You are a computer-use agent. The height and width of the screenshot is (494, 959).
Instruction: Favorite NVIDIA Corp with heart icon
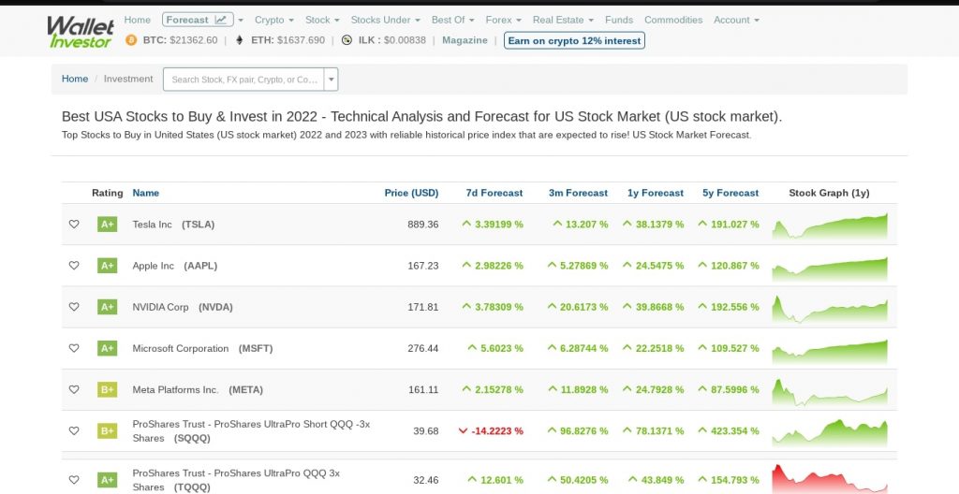[x=74, y=307]
